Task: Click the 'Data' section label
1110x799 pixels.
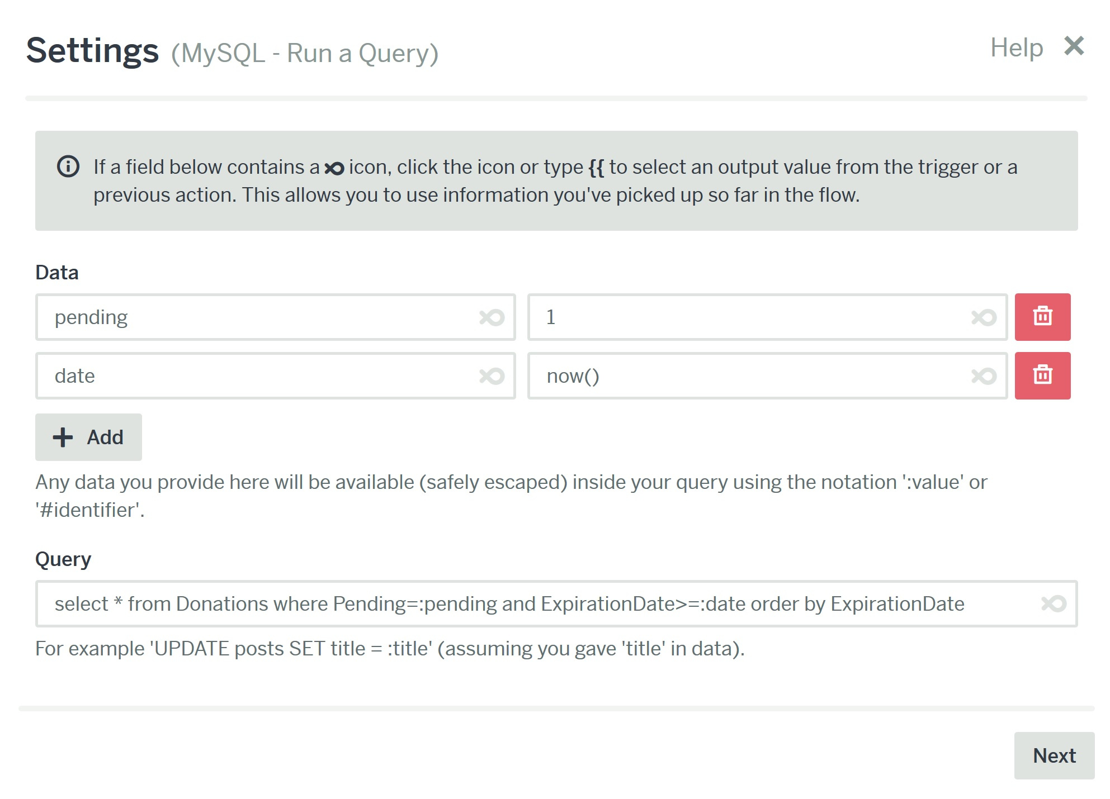Action: tap(57, 273)
